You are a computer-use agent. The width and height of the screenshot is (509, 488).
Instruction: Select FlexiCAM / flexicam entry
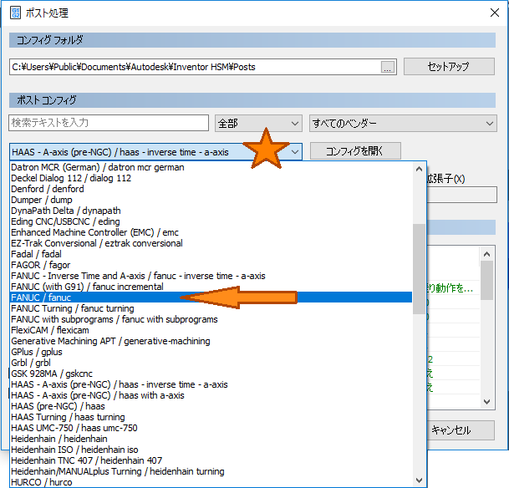pos(211,330)
